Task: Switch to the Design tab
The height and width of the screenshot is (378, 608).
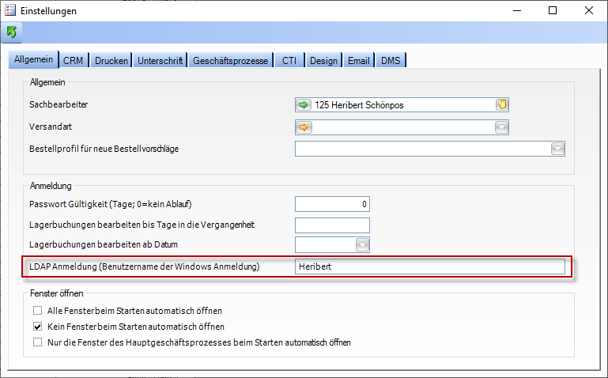Action: coord(323,61)
